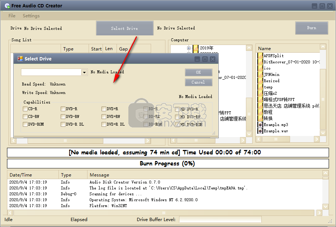Expand the 2019年 tree node
This screenshot has width=336, height=227.
(189, 48)
